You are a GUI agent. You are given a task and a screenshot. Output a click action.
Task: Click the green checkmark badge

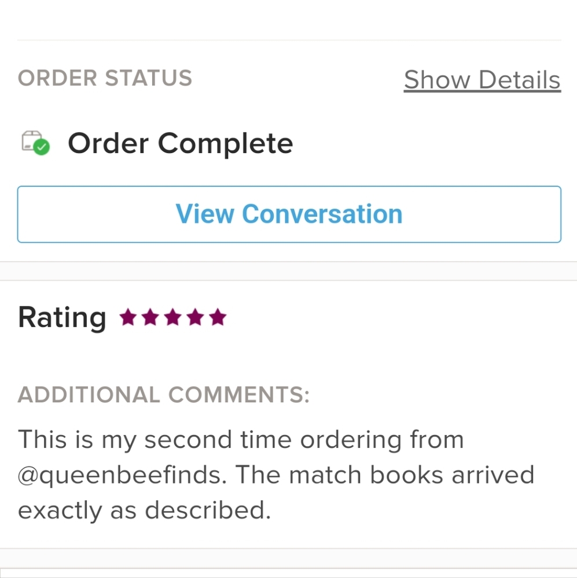click(x=42, y=147)
